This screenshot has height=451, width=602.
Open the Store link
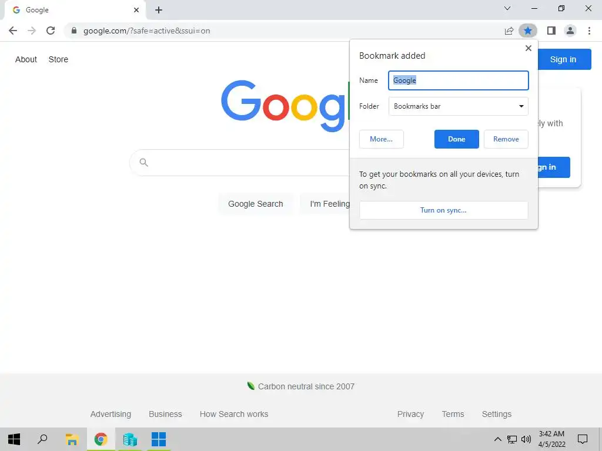[58, 59]
